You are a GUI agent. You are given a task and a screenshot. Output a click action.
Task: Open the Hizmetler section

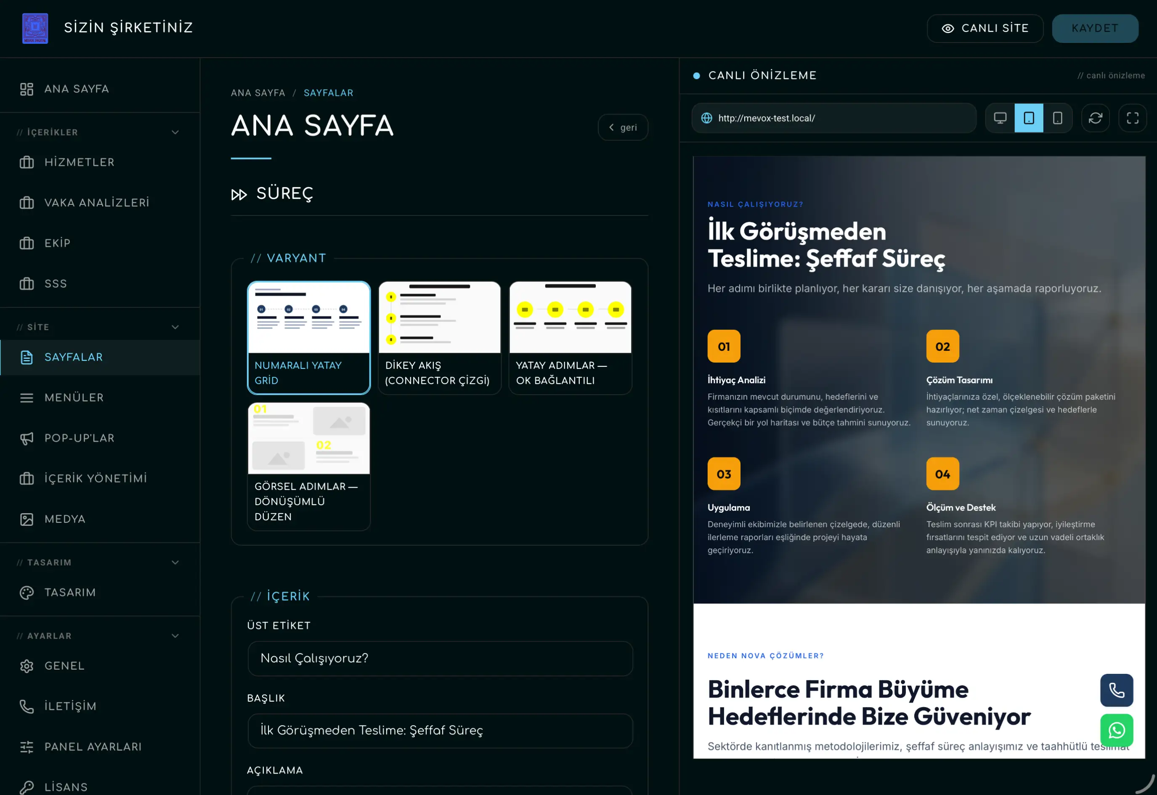pyautogui.click(x=100, y=162)
